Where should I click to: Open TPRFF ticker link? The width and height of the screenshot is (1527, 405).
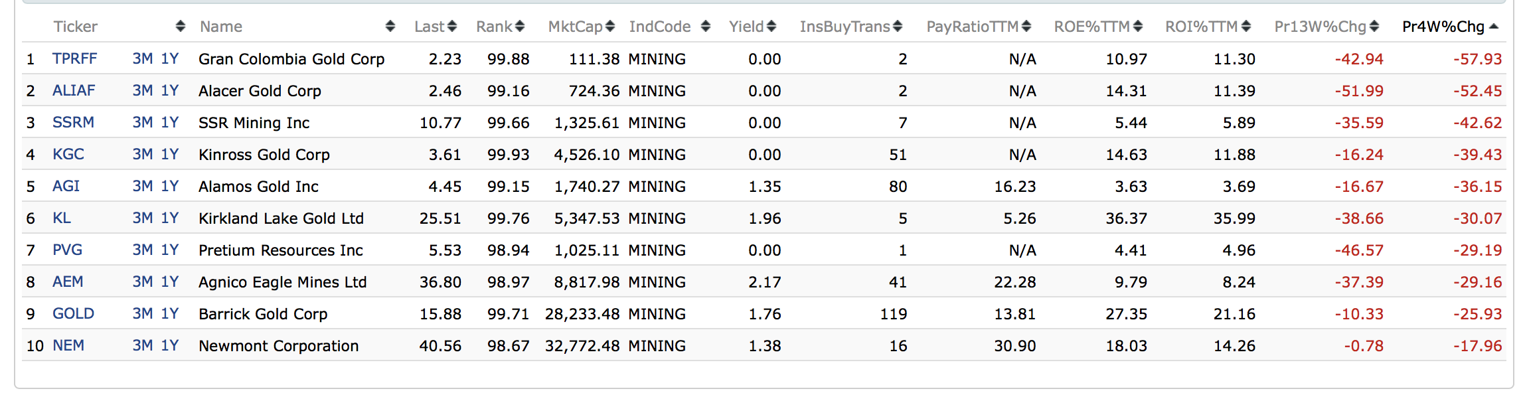click(x=75, y=59)
